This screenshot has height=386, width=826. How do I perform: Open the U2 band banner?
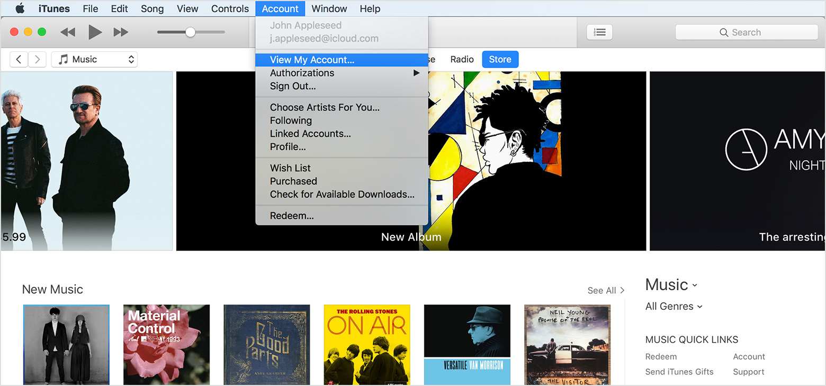(87, 161)
